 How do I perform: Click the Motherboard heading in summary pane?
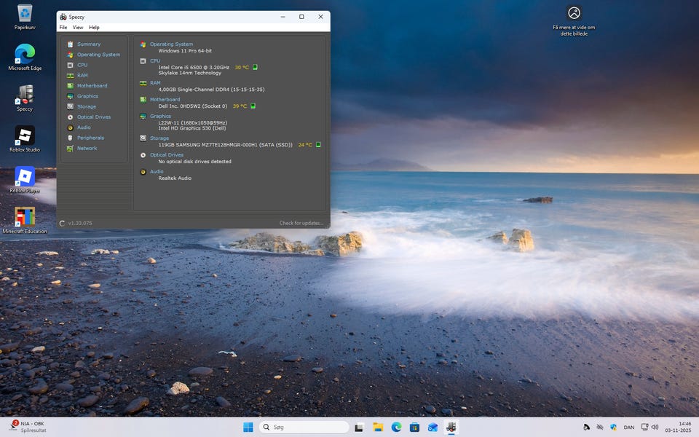tap(165, 99)
